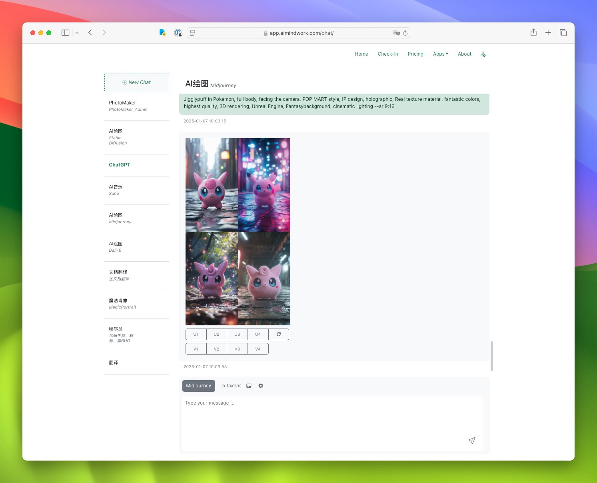Select the 翻译 sidebar entry
The image size is (597, 483).
137,363
